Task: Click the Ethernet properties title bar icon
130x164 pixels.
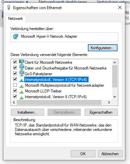Action: [x=9, y=8]
